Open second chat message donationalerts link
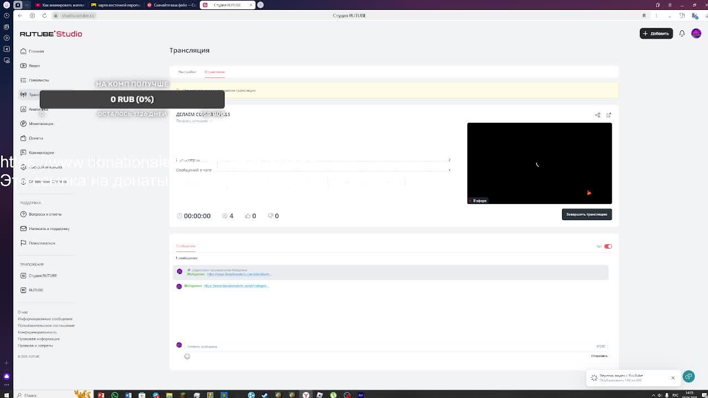 point(236,286)
